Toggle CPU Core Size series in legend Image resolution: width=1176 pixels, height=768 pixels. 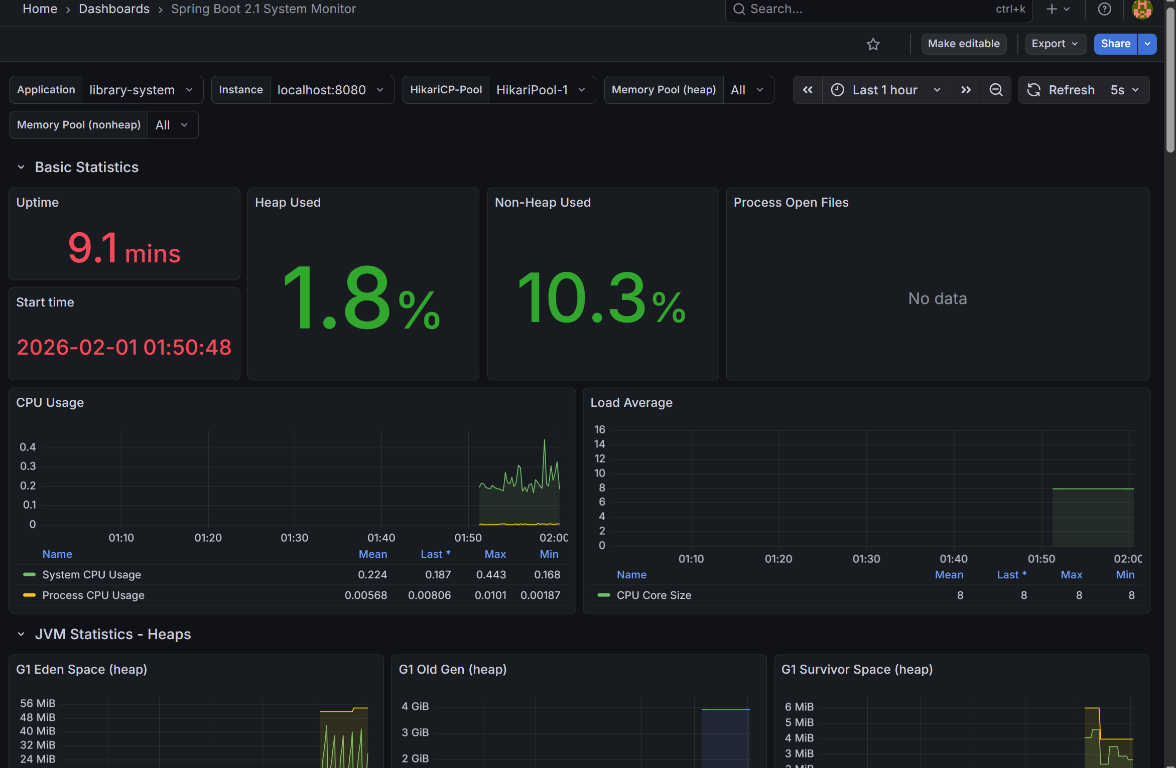(654, 595)
